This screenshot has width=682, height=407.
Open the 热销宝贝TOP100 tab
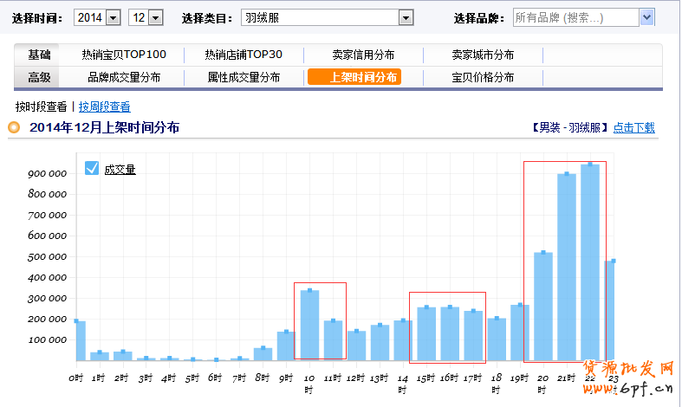(x=123, y=55)
